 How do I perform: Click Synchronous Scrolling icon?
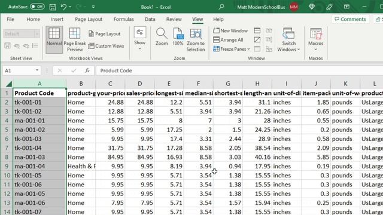269,40
